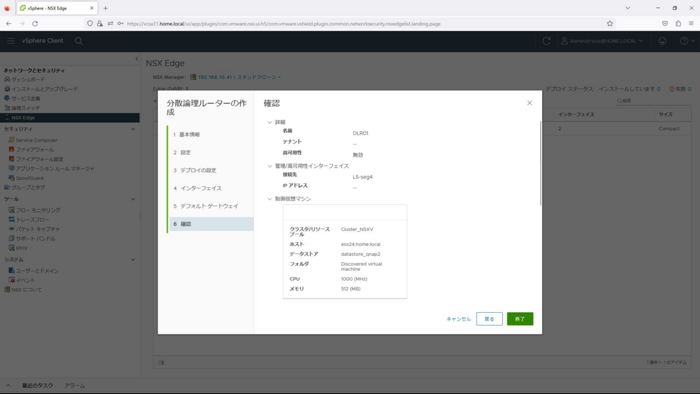Select step 6 確認
Viewport: 700px width, 394px height.
pos(211,224)
